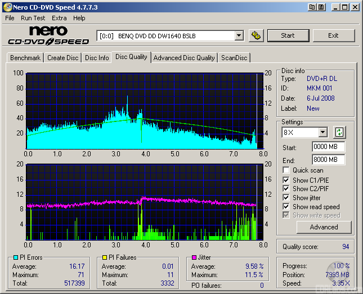
Task: Click the refresh icon next to speed setting
Action: pyautogui.click(x=339, y=133)
